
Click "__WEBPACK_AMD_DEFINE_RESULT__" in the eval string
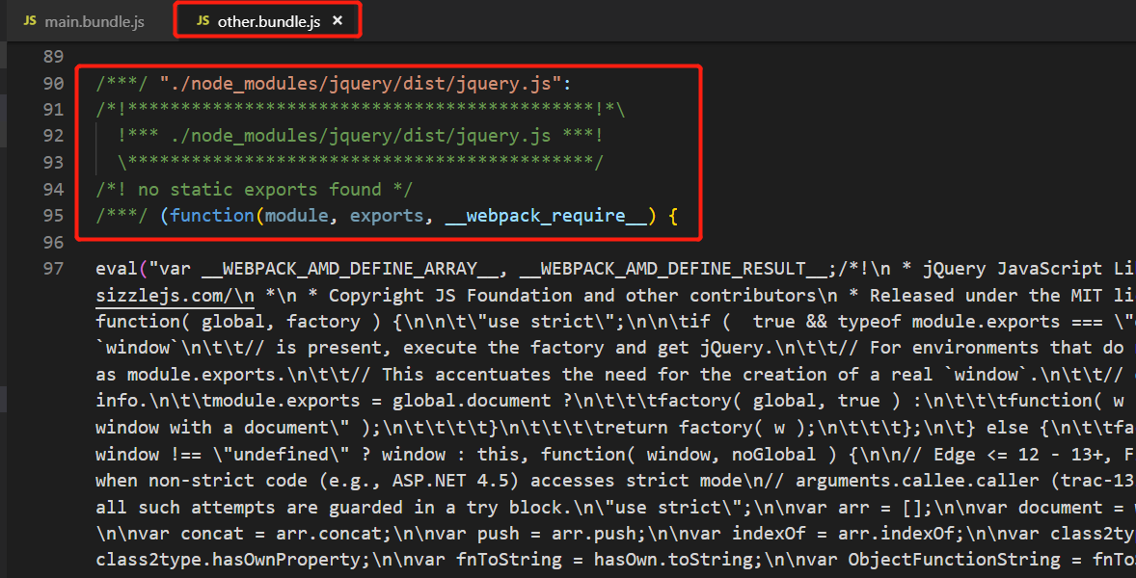click(x=673, y=269)
